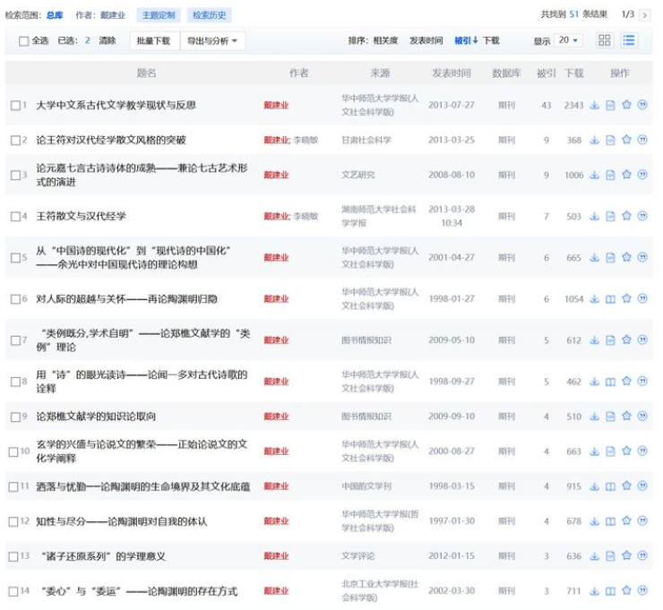Sort results by 下载 count

(491, 40)
